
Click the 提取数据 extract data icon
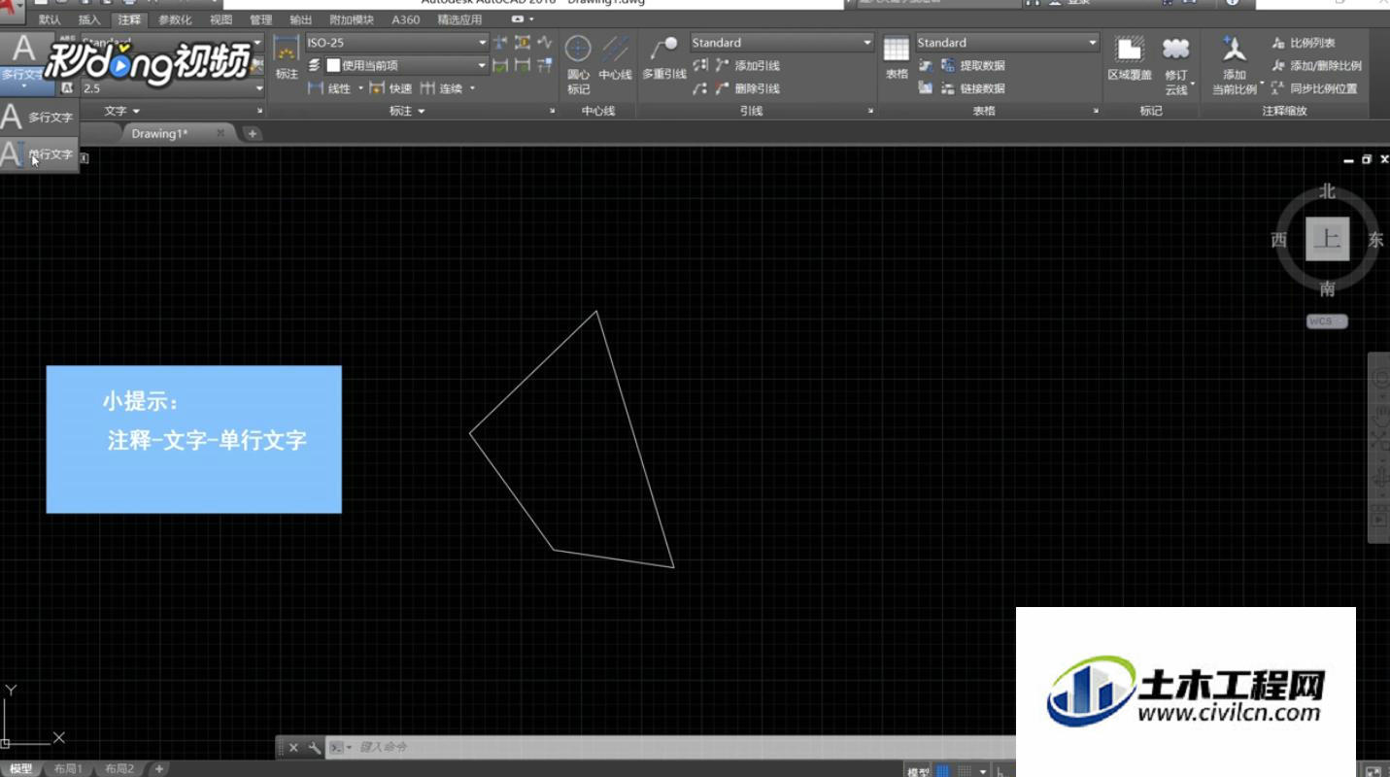[x=949, y=65]
